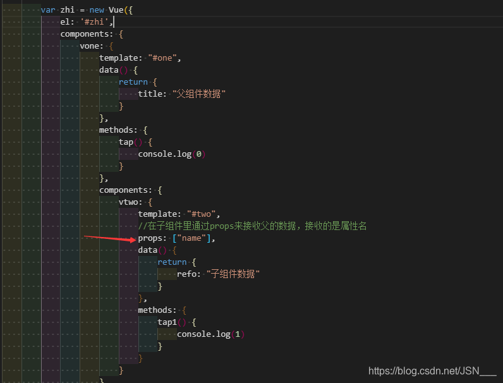Click the props key
Image resolution: width=503 pixels, height=383 pixels.
150,238
